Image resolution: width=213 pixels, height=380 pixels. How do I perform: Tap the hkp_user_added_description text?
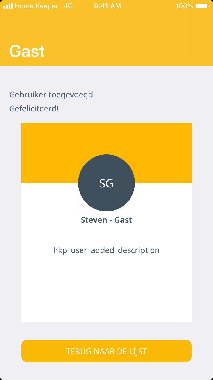(x=106, y=250)
